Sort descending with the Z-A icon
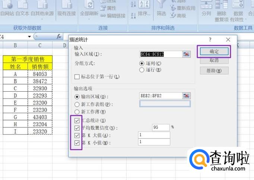Image resolution: width=254 pixels, height=180 pixels. (133, 16)
